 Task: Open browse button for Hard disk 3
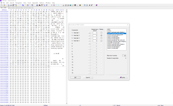click(x=90, y=38)
